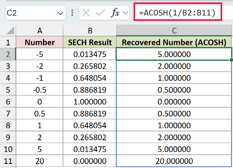Click the formula bar options dots
Screen dimensions: 233x168
point(72,12)
